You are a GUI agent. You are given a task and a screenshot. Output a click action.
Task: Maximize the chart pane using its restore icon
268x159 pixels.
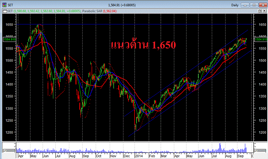(260, 11)
